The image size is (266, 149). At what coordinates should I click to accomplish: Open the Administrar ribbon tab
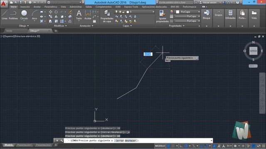point(76,7)
